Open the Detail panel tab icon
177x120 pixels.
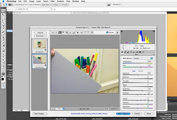coord(128,52)
